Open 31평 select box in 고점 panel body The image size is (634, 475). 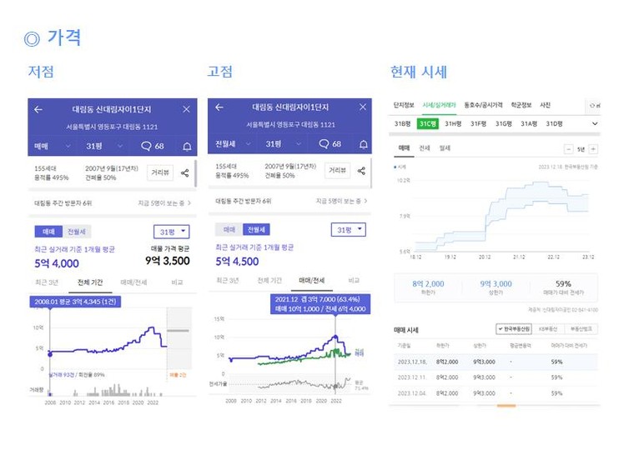[x=349, y=230]
